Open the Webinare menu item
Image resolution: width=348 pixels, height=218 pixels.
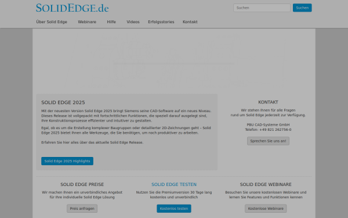(87, 22)
